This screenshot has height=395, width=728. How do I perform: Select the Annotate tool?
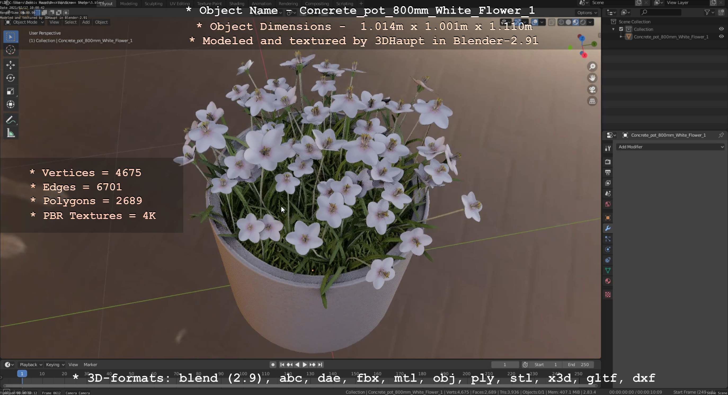pos(11,120)
